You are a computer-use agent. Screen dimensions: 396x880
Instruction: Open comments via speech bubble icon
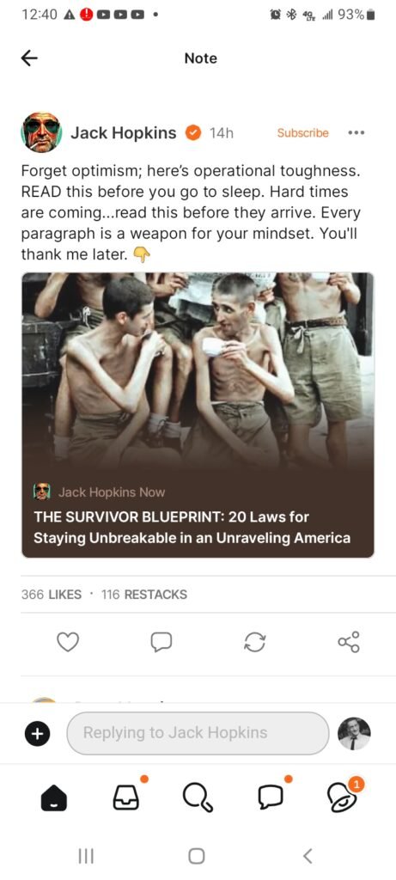pyautogui.click(x=161, y=643)
